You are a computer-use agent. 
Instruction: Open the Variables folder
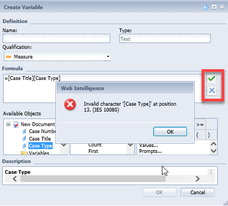point(39,153)
